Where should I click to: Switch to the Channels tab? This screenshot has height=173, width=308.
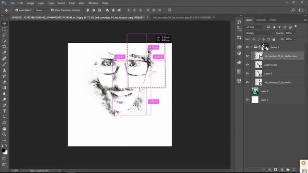261,20
